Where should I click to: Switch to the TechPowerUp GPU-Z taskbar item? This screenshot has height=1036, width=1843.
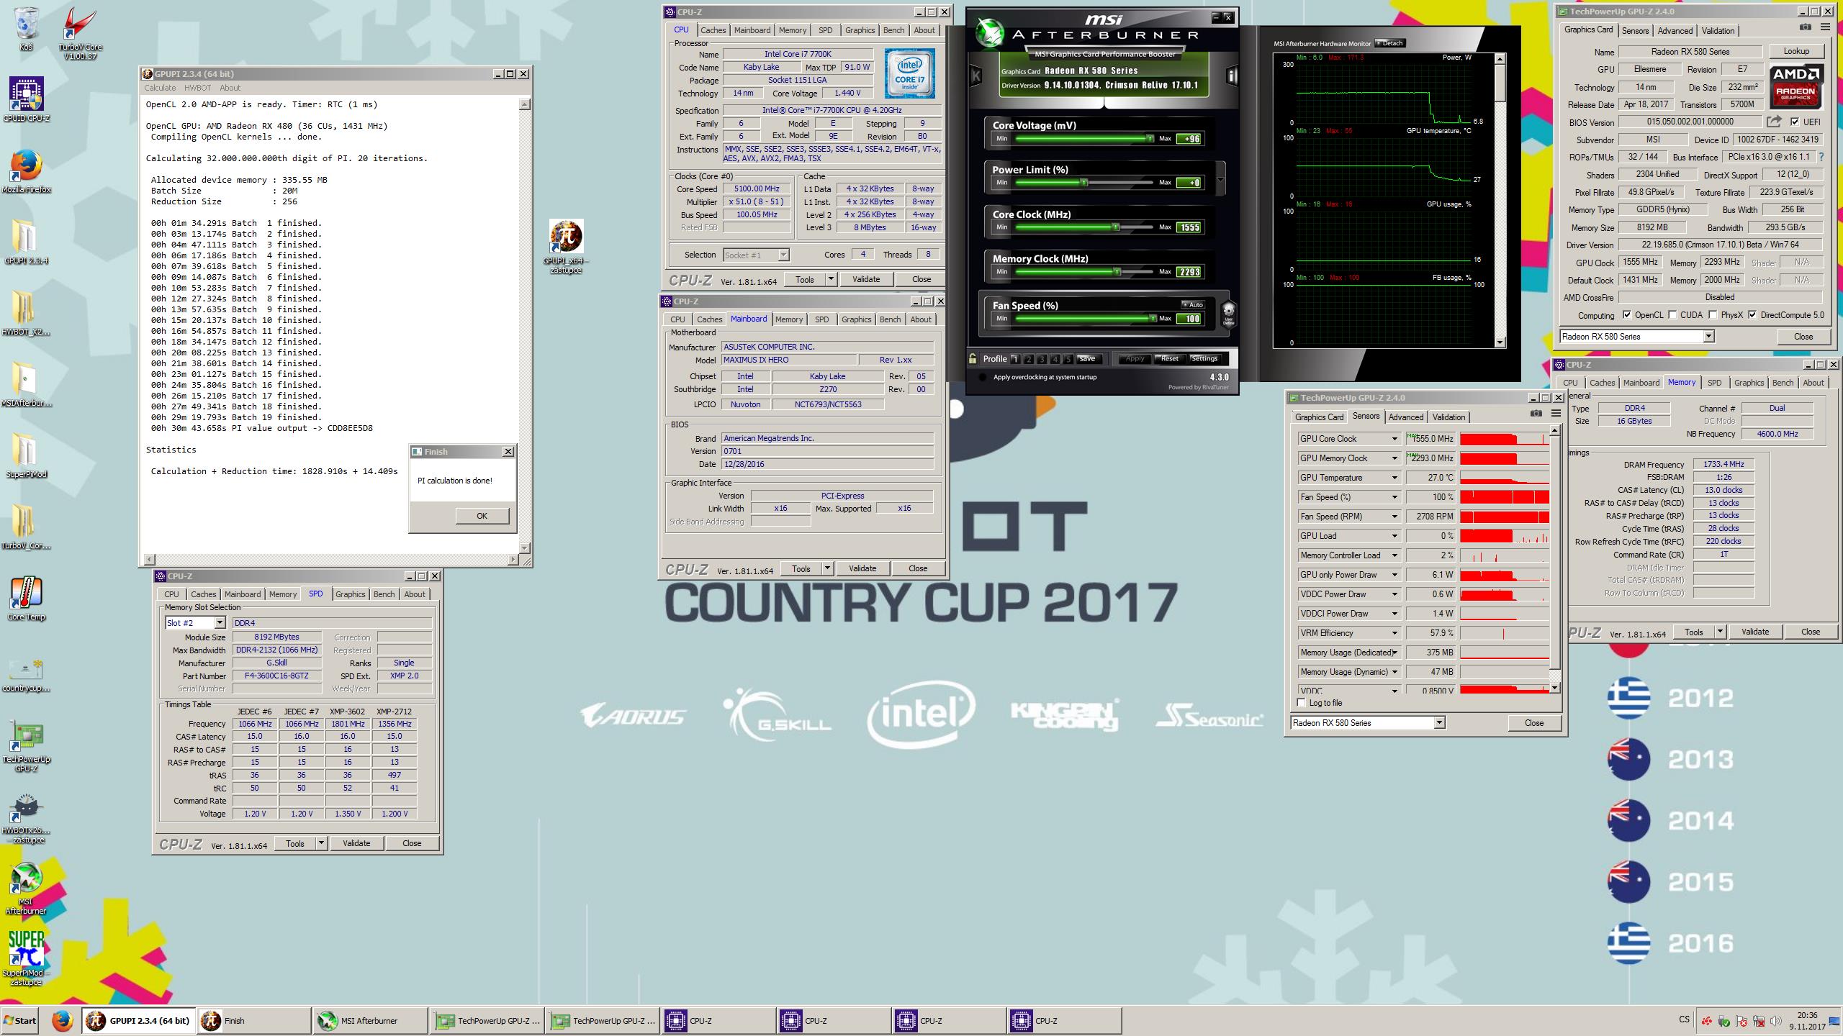(487, 1020)
